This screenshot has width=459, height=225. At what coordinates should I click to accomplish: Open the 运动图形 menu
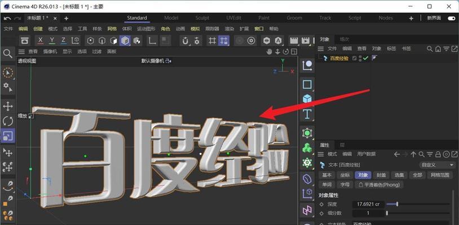click(146, 29)
